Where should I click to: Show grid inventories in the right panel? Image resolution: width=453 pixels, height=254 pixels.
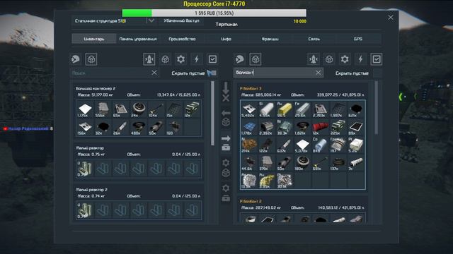[255, 59]
